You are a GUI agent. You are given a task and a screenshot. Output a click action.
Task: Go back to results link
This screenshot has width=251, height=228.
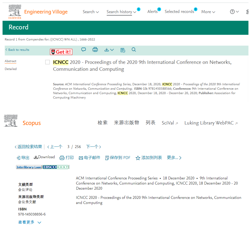[x=17, y=50]
